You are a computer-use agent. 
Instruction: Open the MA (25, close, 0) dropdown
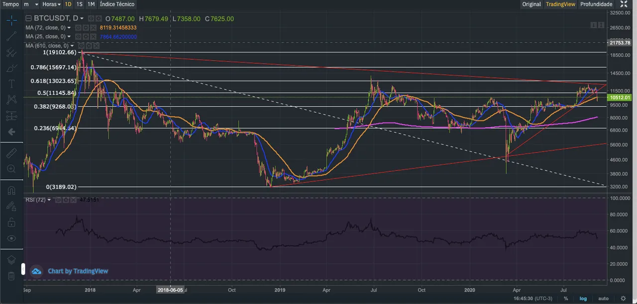click(69, 37)
